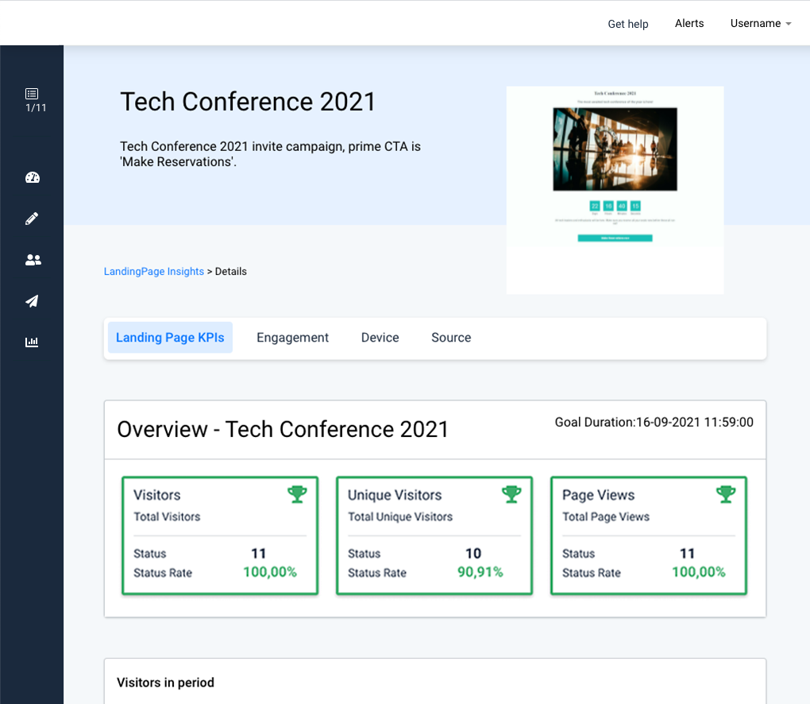
Task: Select the pencil edit icon in sidebar
Action: (x=32, y=219)
